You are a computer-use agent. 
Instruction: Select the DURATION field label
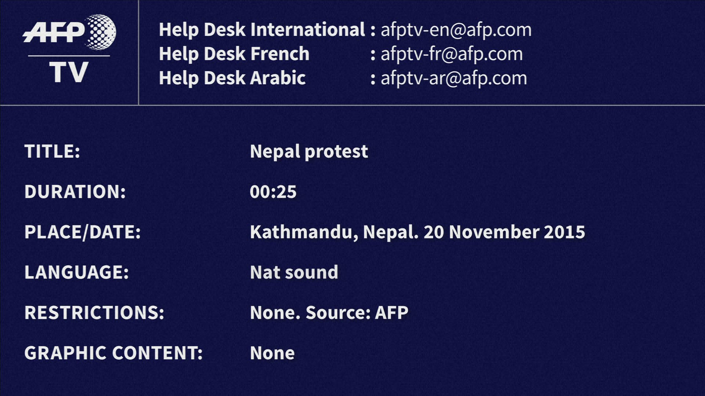click(x=75, y=192)
